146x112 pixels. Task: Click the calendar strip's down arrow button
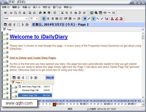143,104
